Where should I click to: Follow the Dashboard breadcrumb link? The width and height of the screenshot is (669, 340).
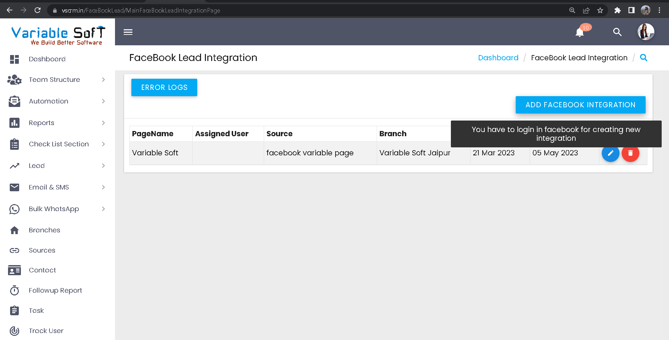(498, 58)
